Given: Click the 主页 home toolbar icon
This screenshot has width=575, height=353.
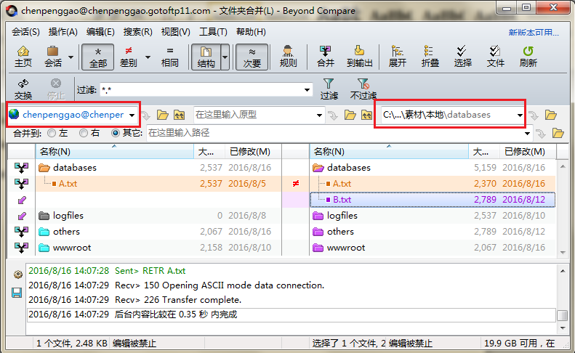Looking at the screenshot, I should [23, 57].
